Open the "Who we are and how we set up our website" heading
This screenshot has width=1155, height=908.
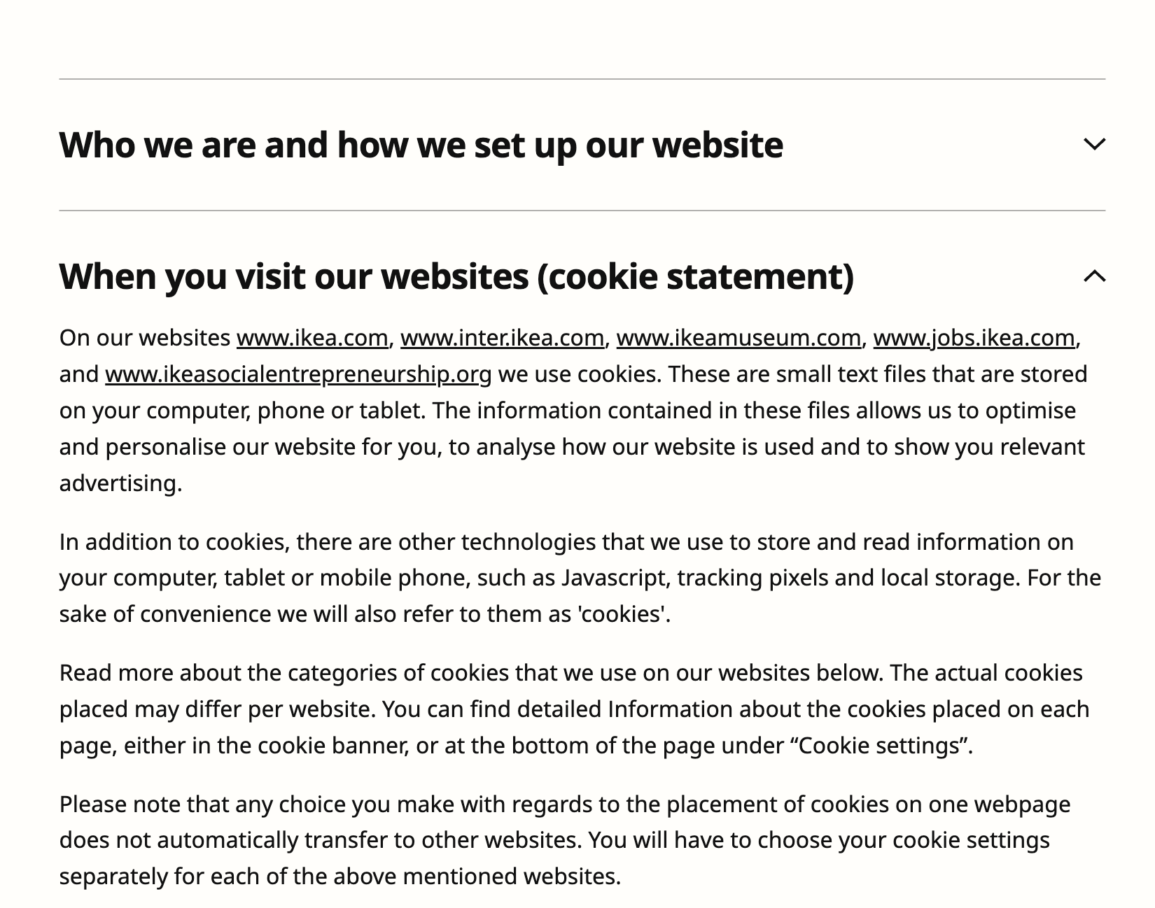pyautogui.click(x=421, y=145)
